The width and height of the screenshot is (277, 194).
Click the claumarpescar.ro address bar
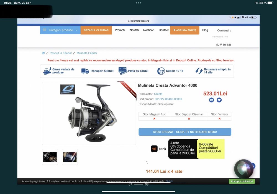(x=138, y=21)
